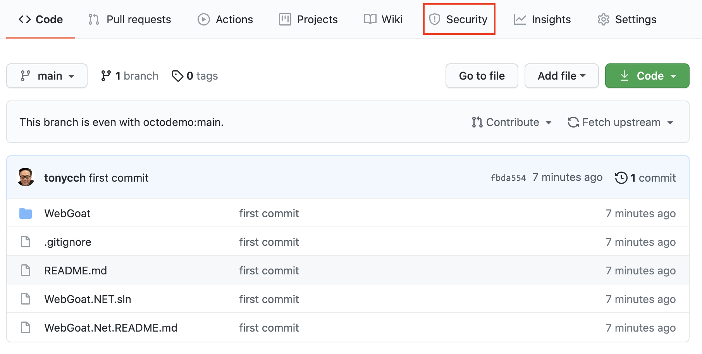Screen dimensions: 702x354
Task: Click the WebGoat folder icon
Action: click(x=26, y=213)
